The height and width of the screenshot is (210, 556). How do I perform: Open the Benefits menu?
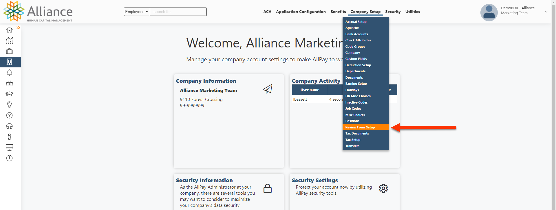(338, 12)
